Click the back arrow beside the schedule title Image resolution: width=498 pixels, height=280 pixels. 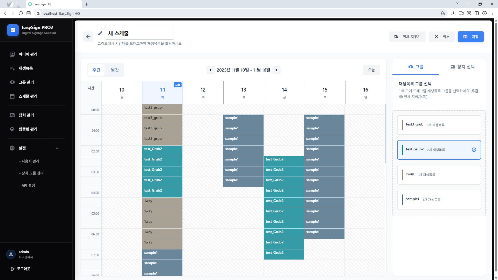[88, 37]
